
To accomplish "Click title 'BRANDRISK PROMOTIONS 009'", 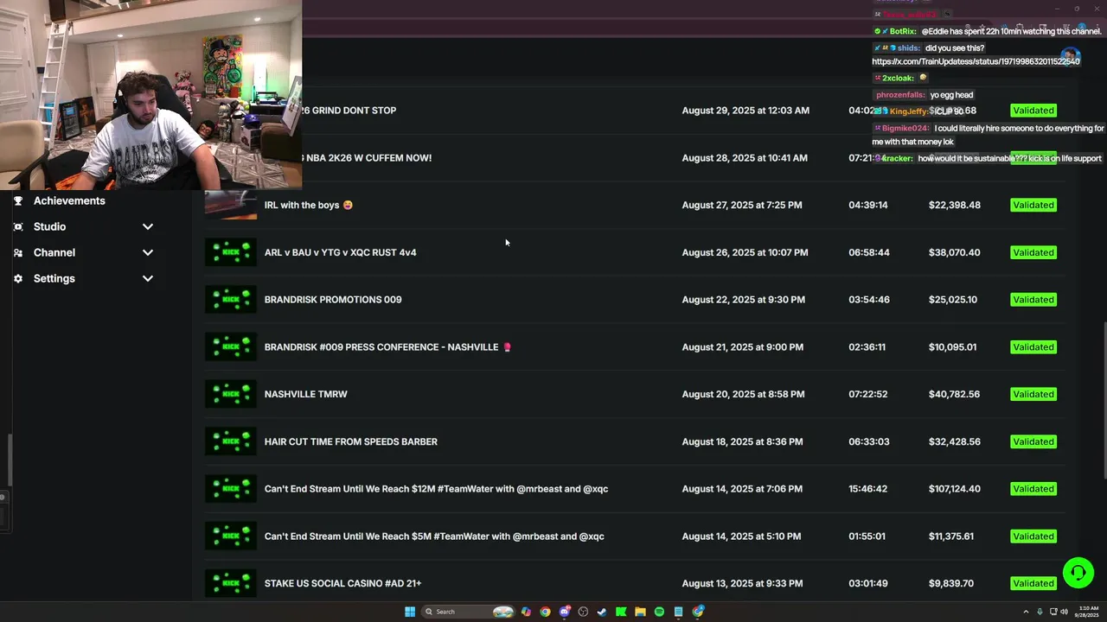I will pos(333,300).
